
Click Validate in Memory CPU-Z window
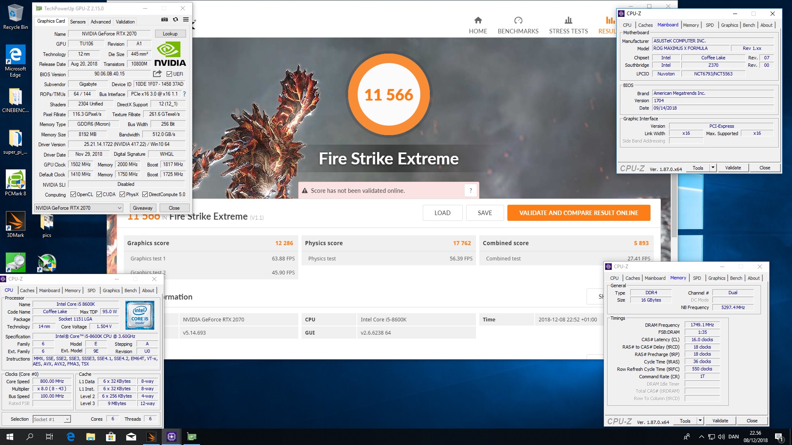point(720,421)
